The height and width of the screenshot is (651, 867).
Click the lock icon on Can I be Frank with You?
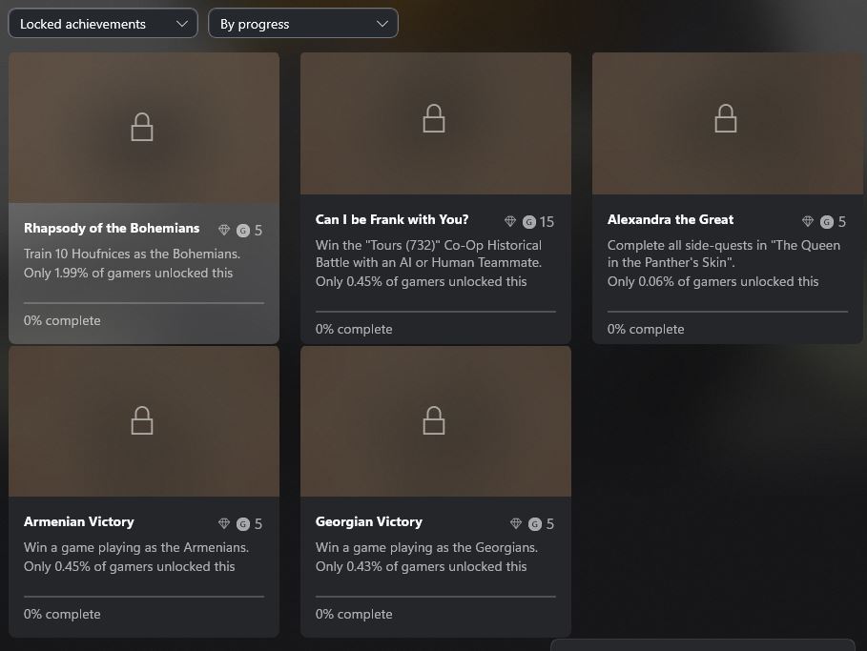pos(434,118)
